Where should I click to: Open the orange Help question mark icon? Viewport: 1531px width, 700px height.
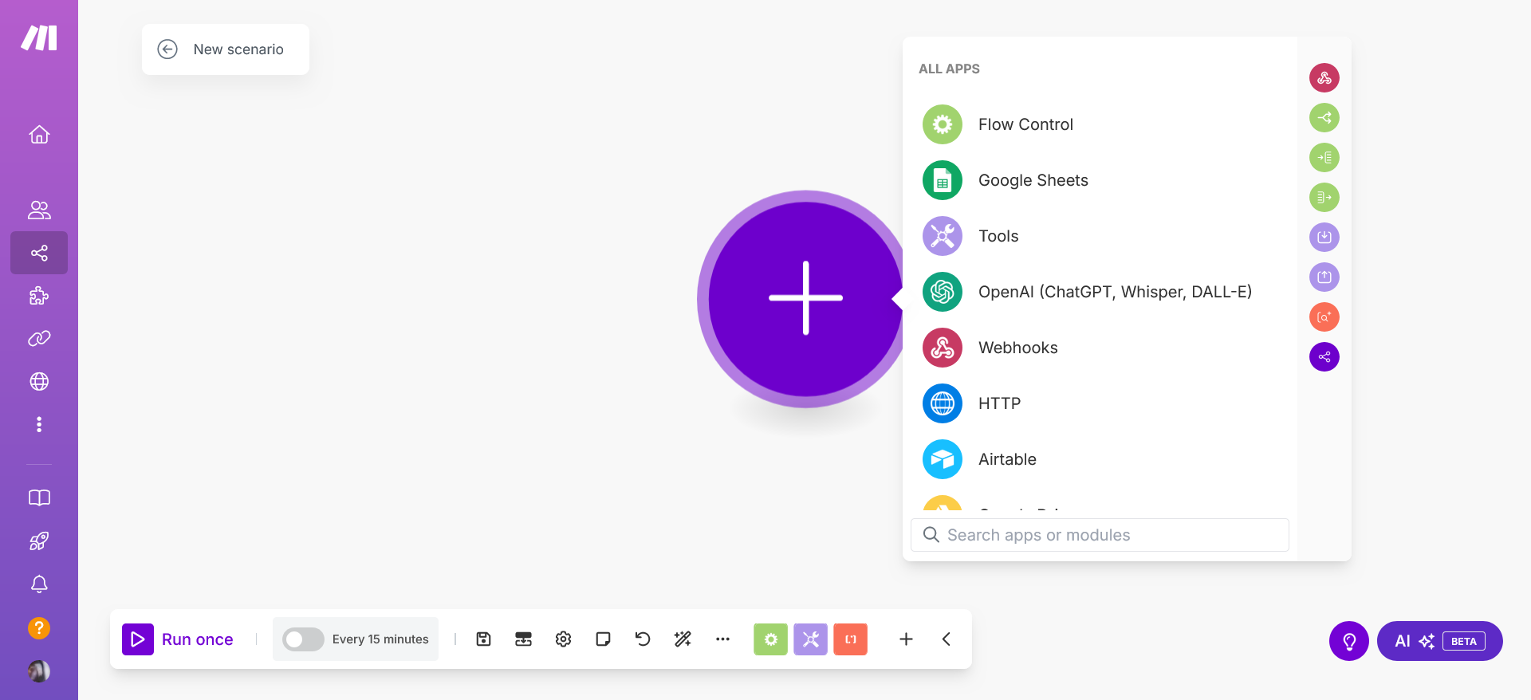coord(39,628)
